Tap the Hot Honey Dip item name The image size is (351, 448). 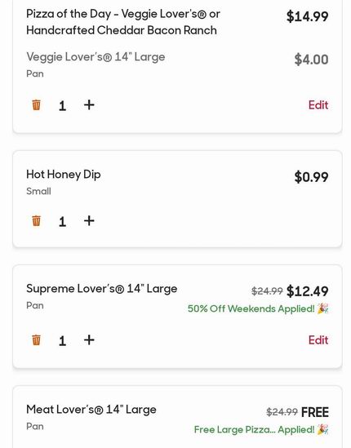point(64,175)
